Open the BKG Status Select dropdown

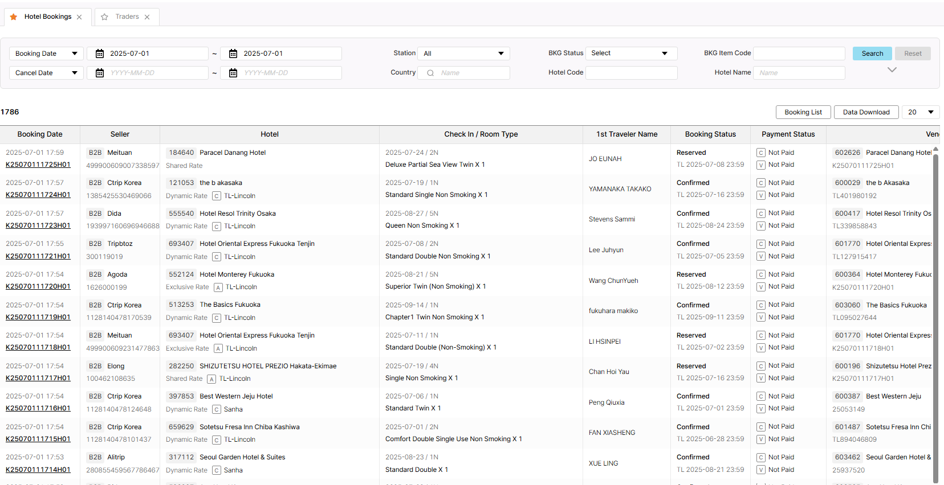[x=631, y=54]
